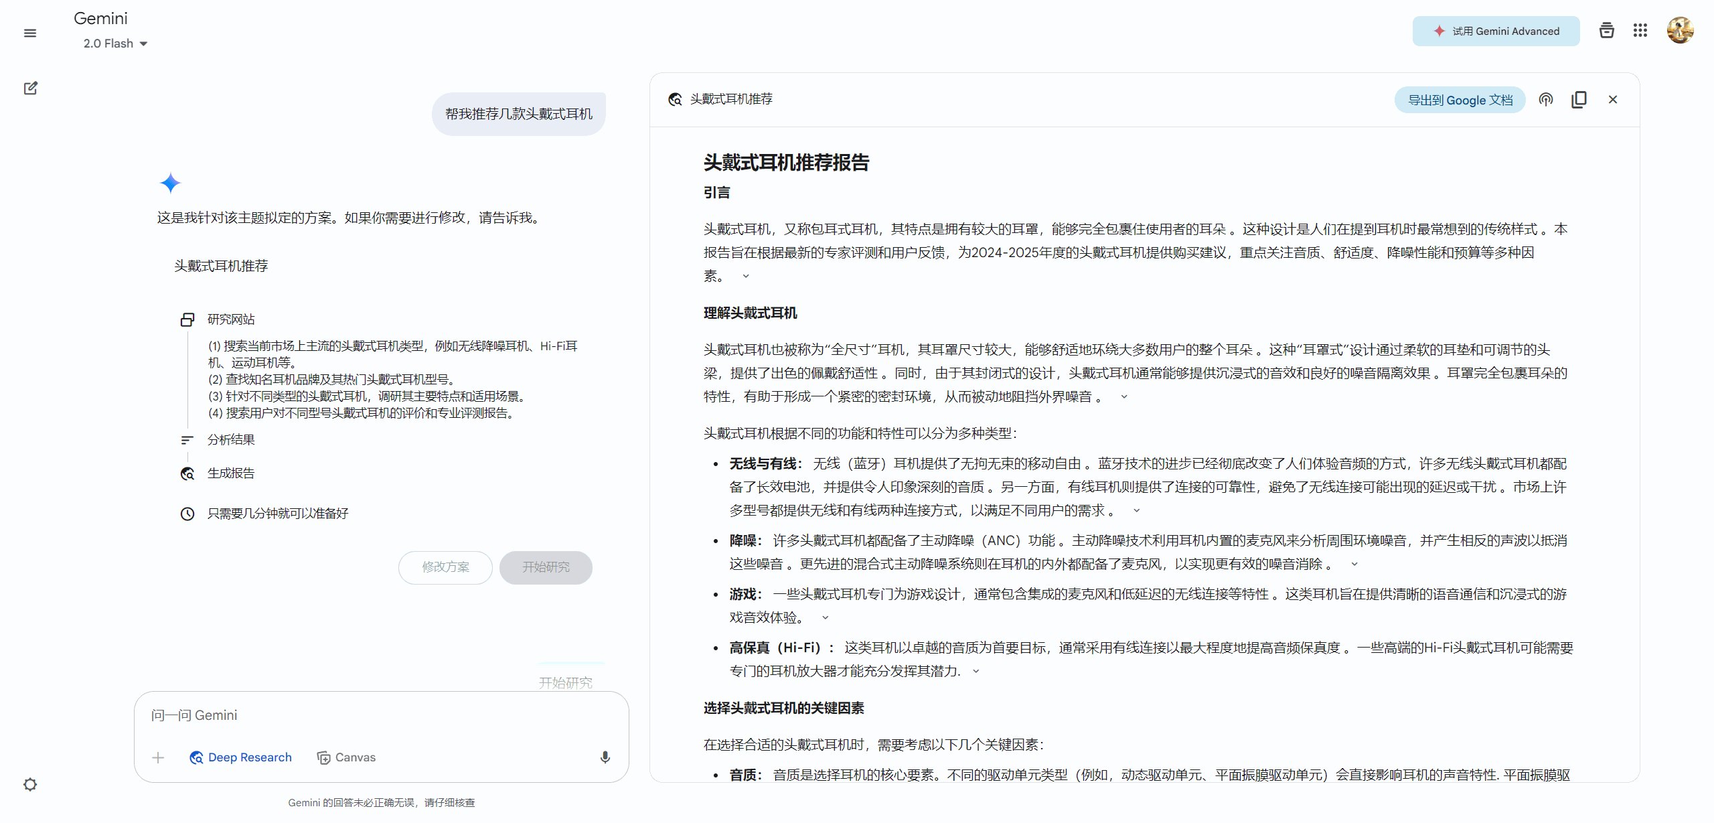1714x823 pixels.
Task: Click the 试用 Gemini Advanced button
Action: point(1496,31)
